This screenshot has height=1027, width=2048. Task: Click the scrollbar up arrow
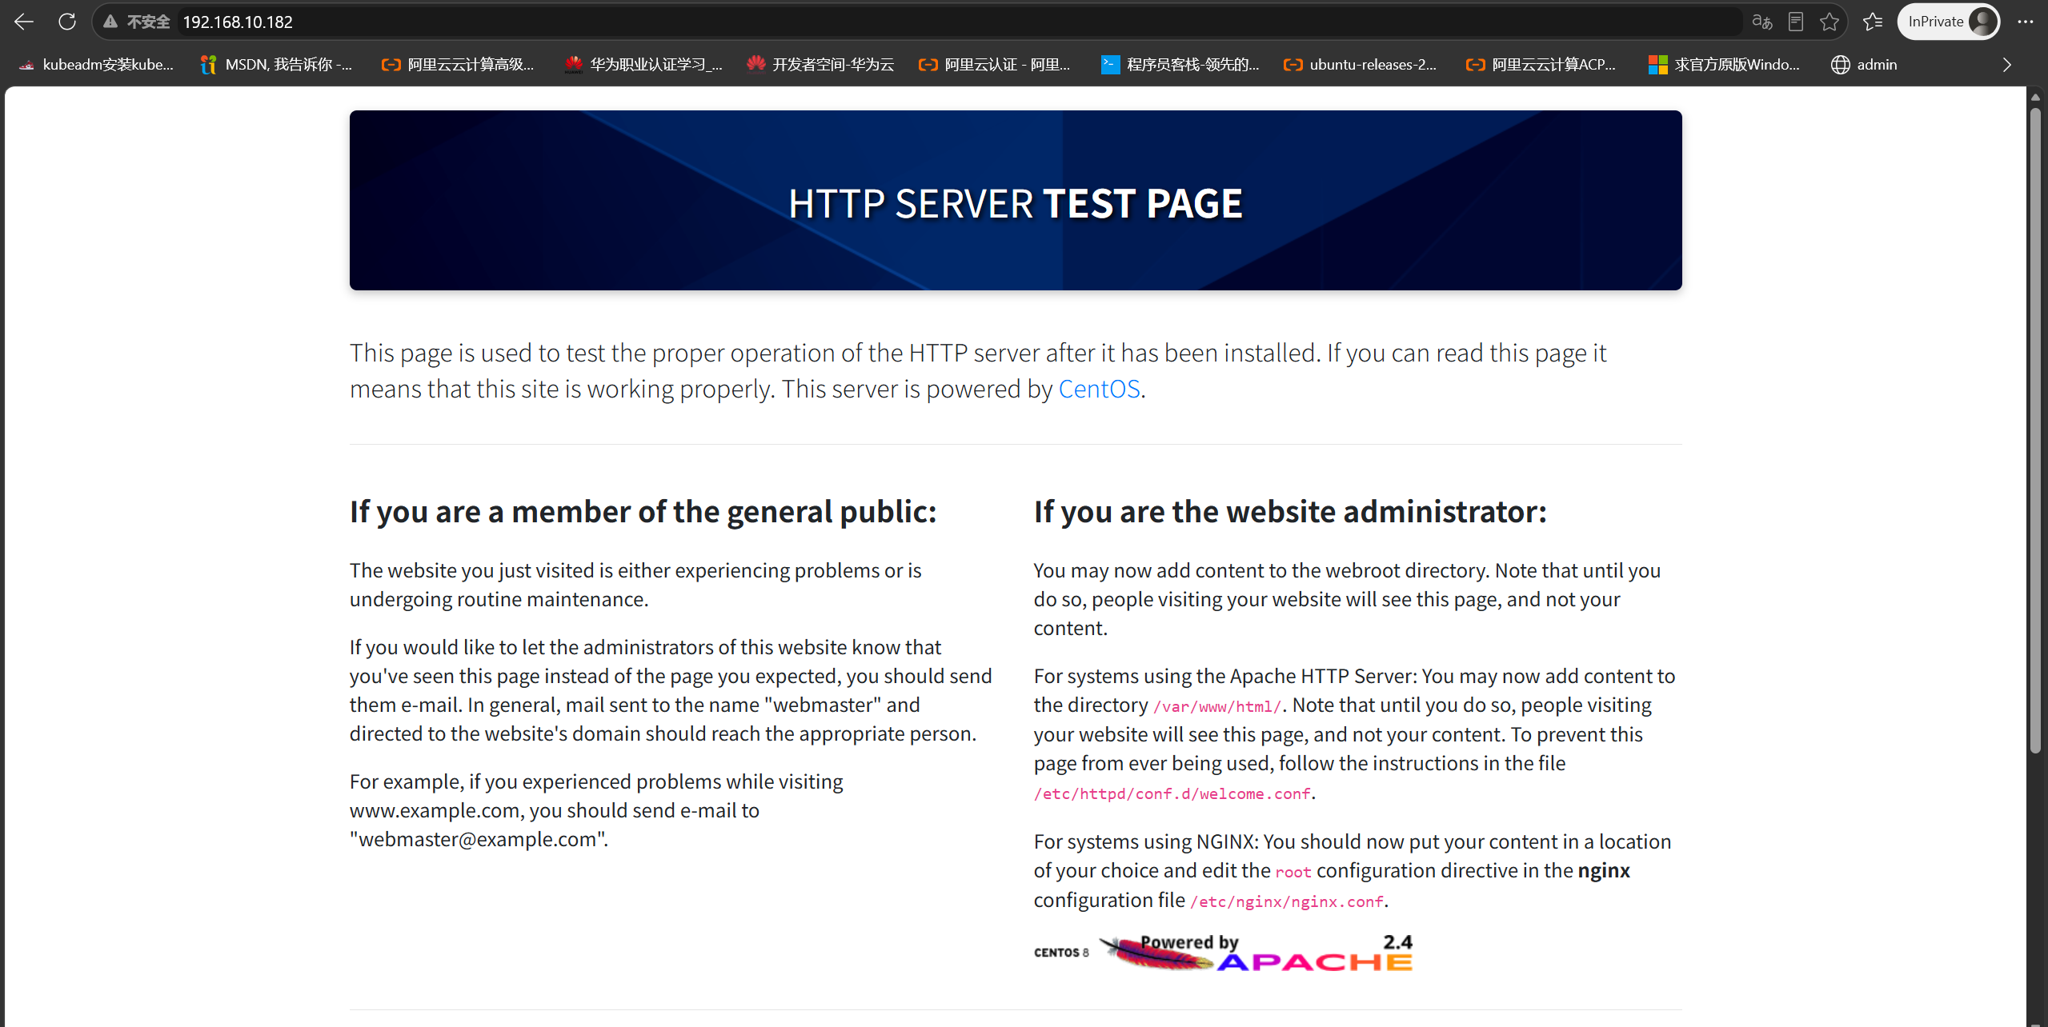2036,97
